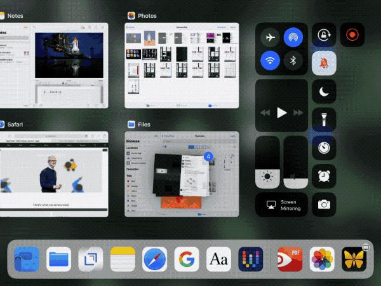Viewport: 381px width, 286px height.
Task: Click the Photos app icon label
Action: coord(147,16)
